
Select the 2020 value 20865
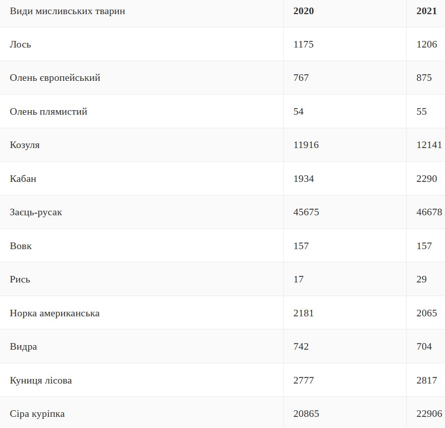[x=306, y=414]
